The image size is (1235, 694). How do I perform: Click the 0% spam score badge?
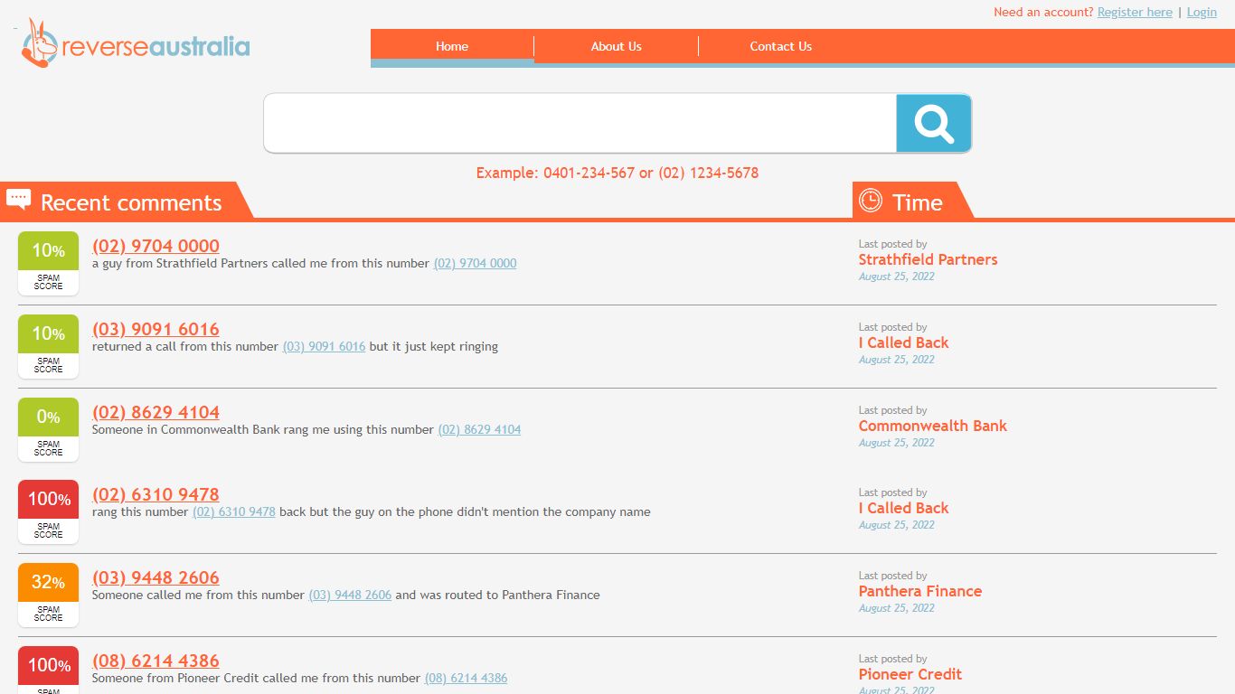point(48,429)
